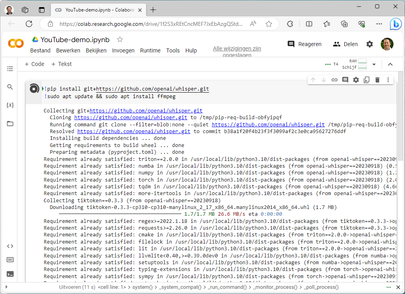Open the terminal panel

pos(10,274)
